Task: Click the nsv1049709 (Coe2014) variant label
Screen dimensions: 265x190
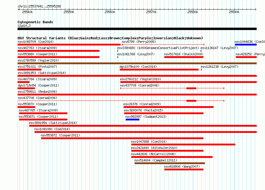Action: point(36,42)
